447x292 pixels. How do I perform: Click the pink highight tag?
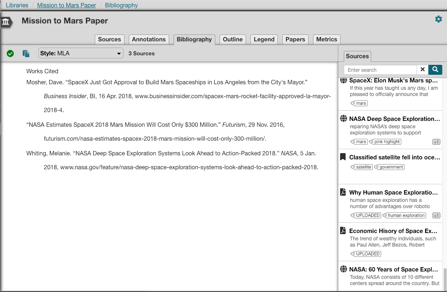(x=385, y=142)
